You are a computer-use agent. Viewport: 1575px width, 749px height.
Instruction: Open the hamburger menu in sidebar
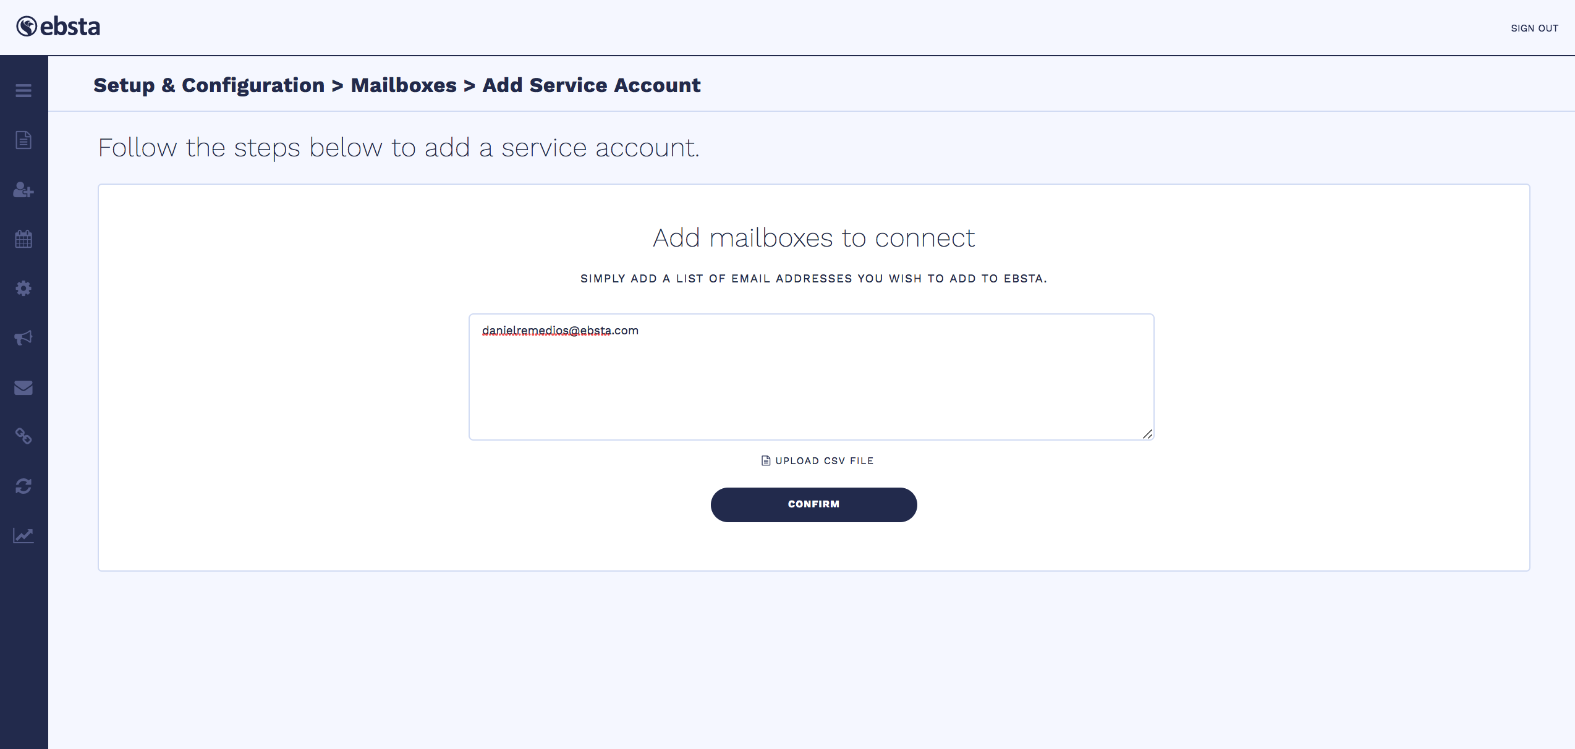tap(23, 91)
